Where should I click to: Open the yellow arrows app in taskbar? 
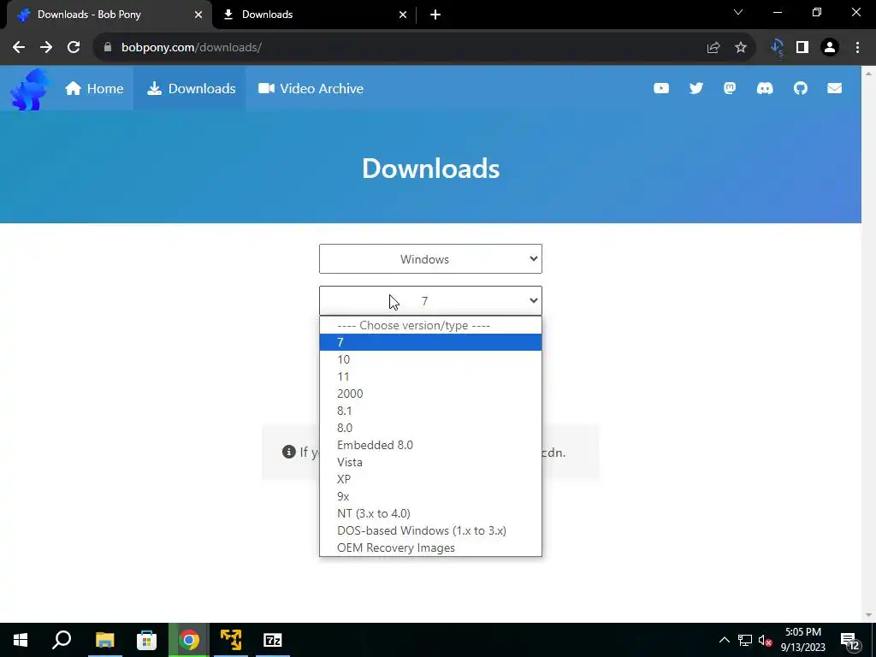[x=231, y=640]
